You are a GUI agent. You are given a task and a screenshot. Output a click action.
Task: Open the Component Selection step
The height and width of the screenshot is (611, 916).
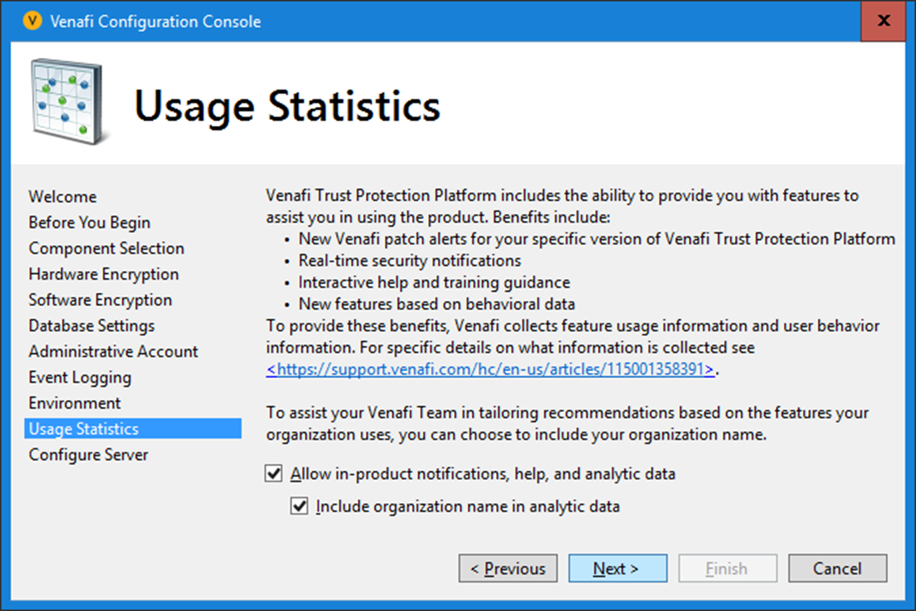[x=106, y=249]
